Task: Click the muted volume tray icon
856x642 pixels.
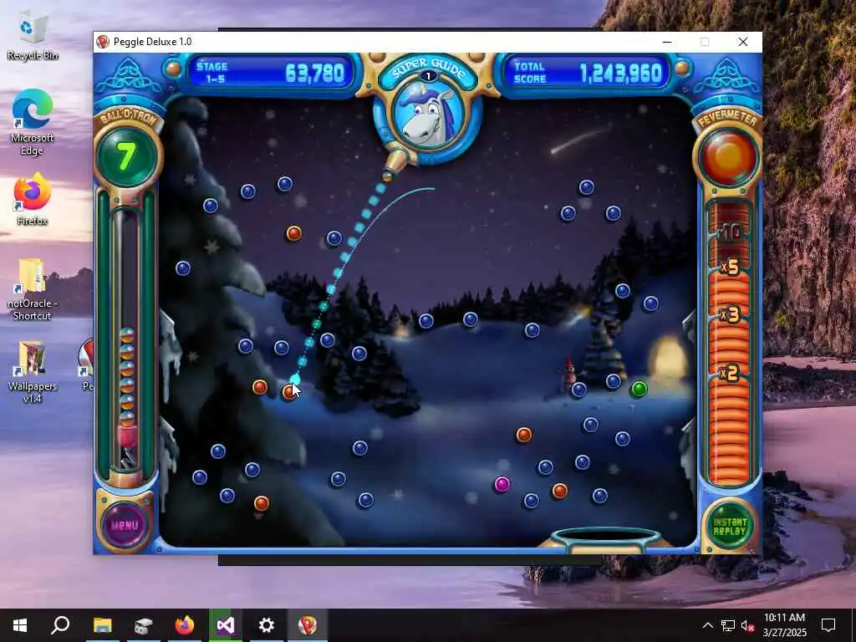Action: click(x=747, y=625)
